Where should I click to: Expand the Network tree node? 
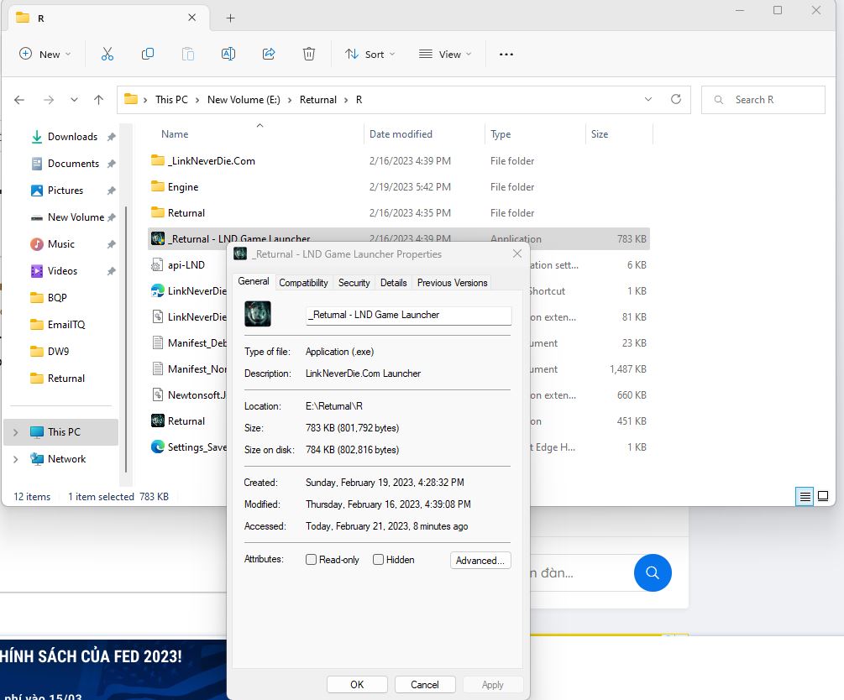[16, 459]
